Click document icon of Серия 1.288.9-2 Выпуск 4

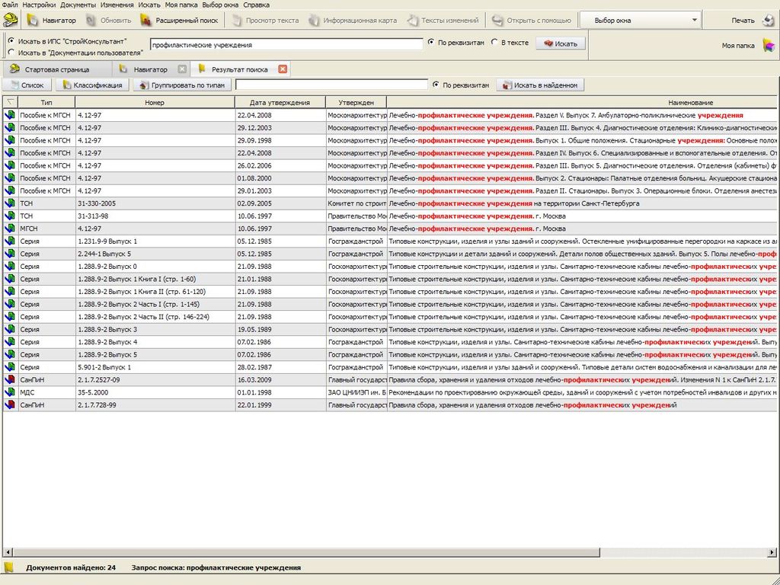point(10,342)
